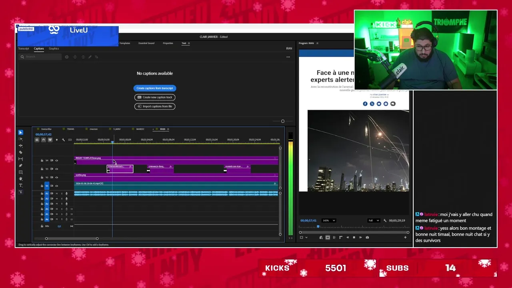The image size is (512, 288).
Task: Click Step Forward One Frame button
Action: [360, 237]
